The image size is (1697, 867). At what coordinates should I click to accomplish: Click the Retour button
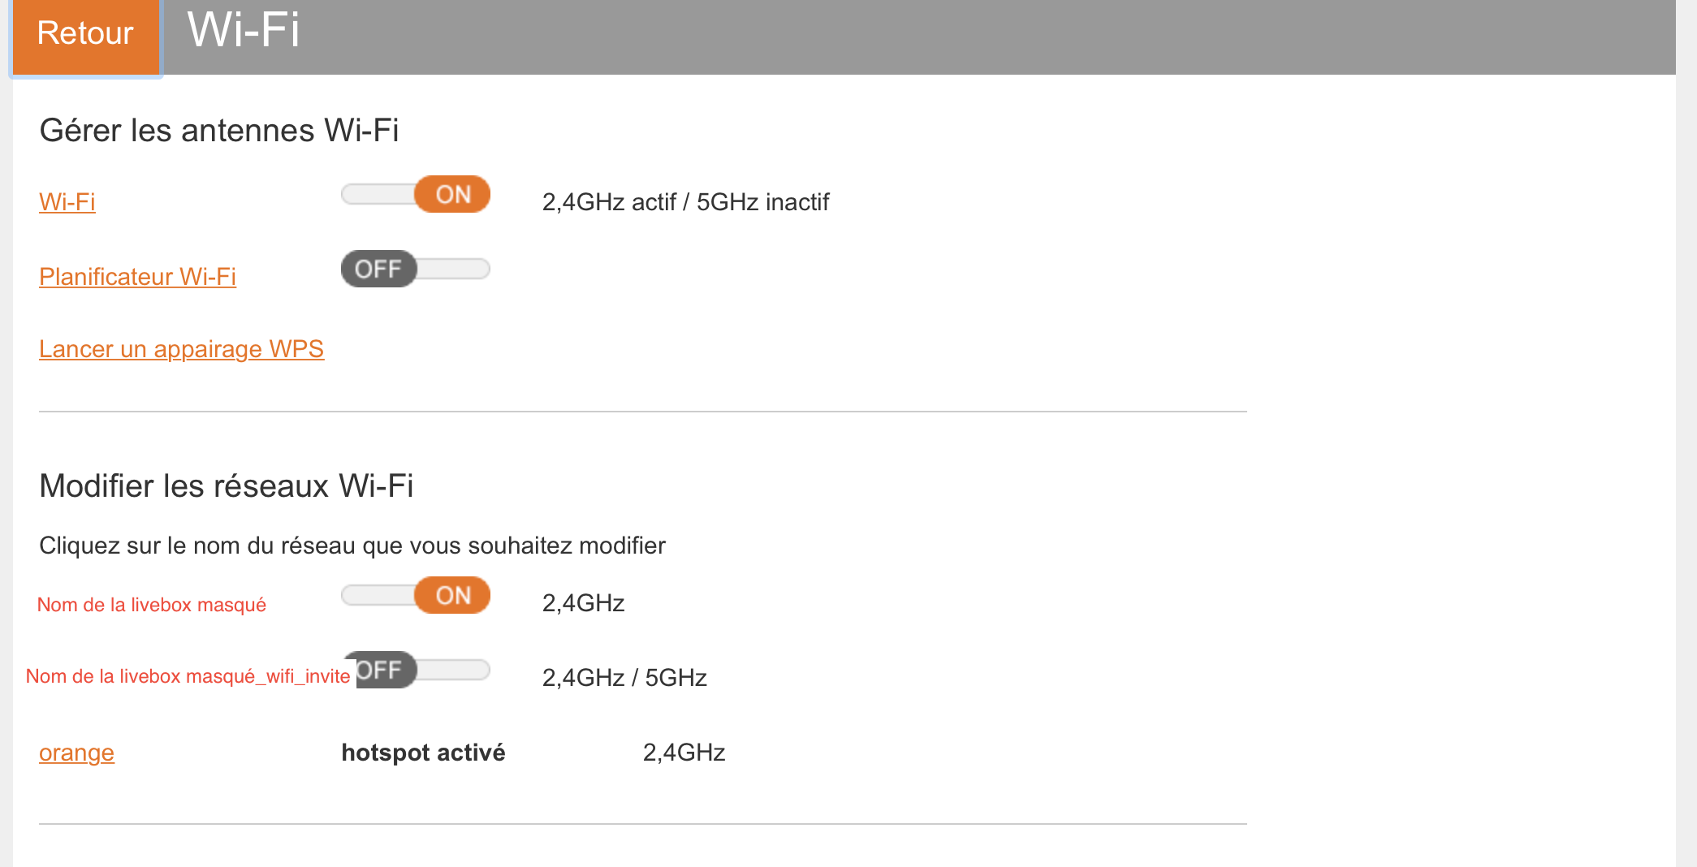84,34
